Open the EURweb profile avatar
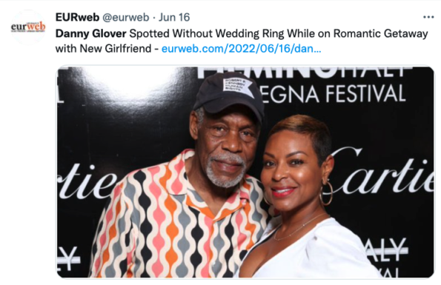Viewport: 441px width, 285px height. [28, 27]
